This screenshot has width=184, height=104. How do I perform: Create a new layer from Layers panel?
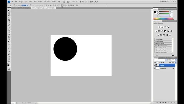pyautogui.click(x=171, y=103)
